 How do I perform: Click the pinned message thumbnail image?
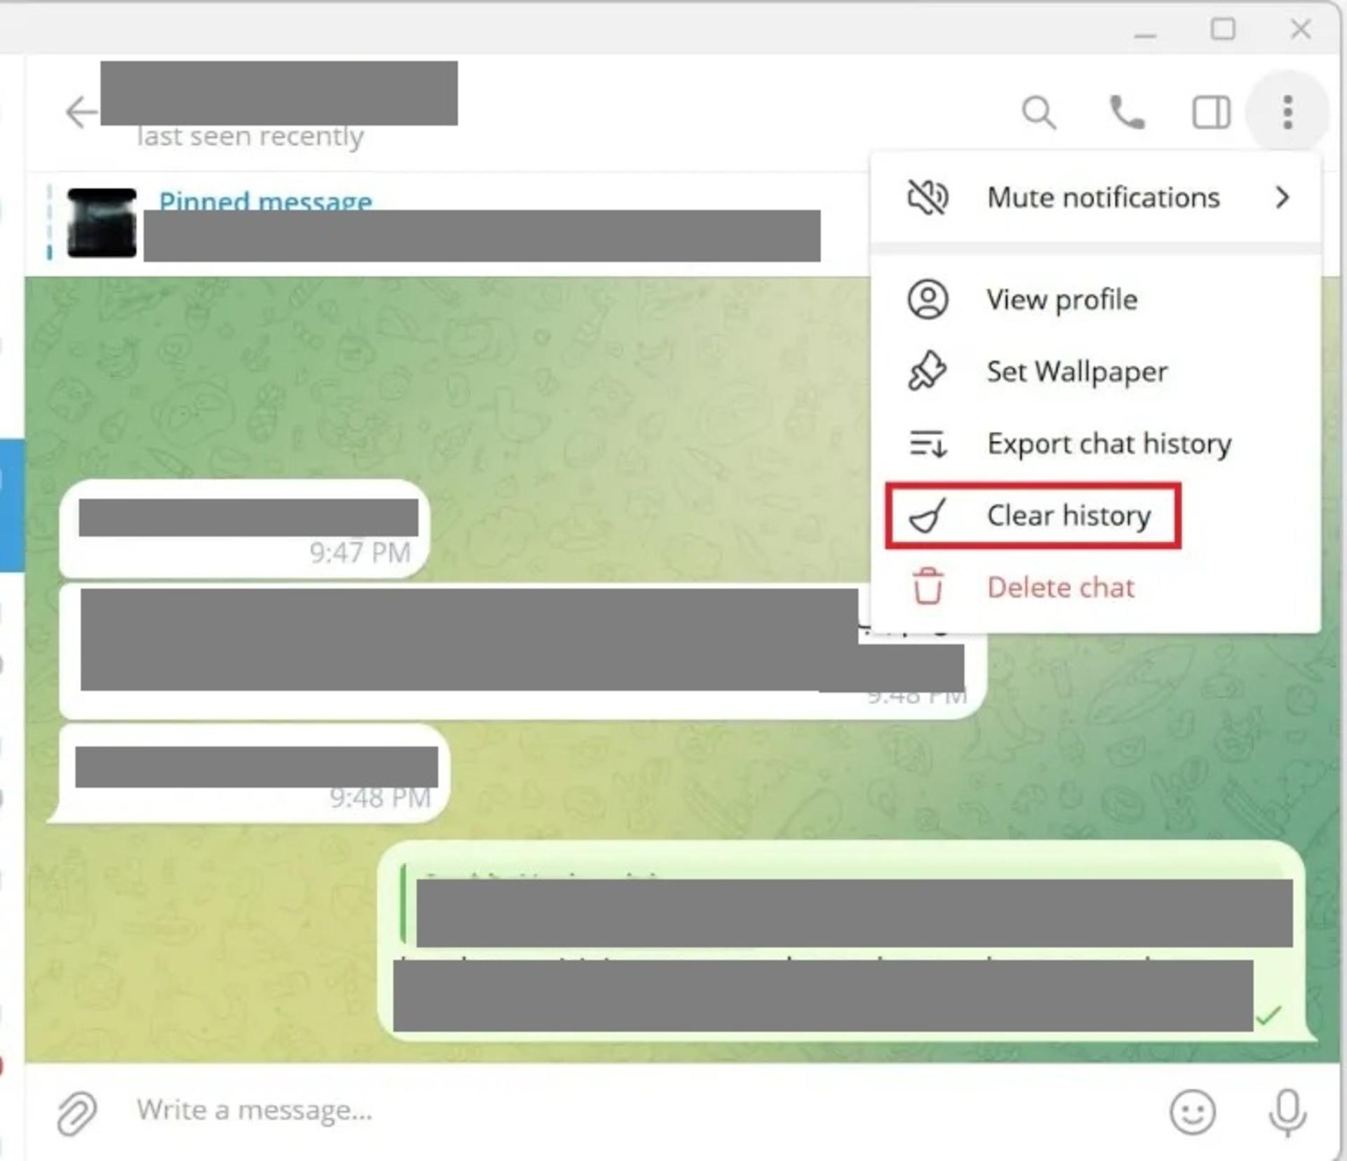tap(102, 223)
